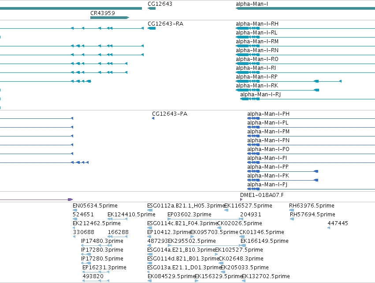Select EST EK132702.5prime
The image size is (375, 283).
click(266, 276)
